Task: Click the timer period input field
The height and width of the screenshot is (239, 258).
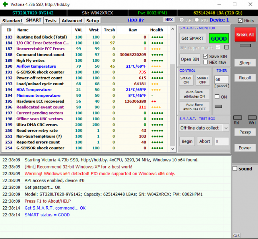Action: coord(221,80)
